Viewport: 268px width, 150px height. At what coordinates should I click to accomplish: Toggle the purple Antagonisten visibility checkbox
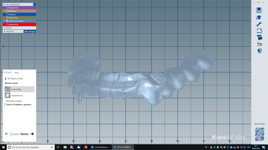[7, 8]
